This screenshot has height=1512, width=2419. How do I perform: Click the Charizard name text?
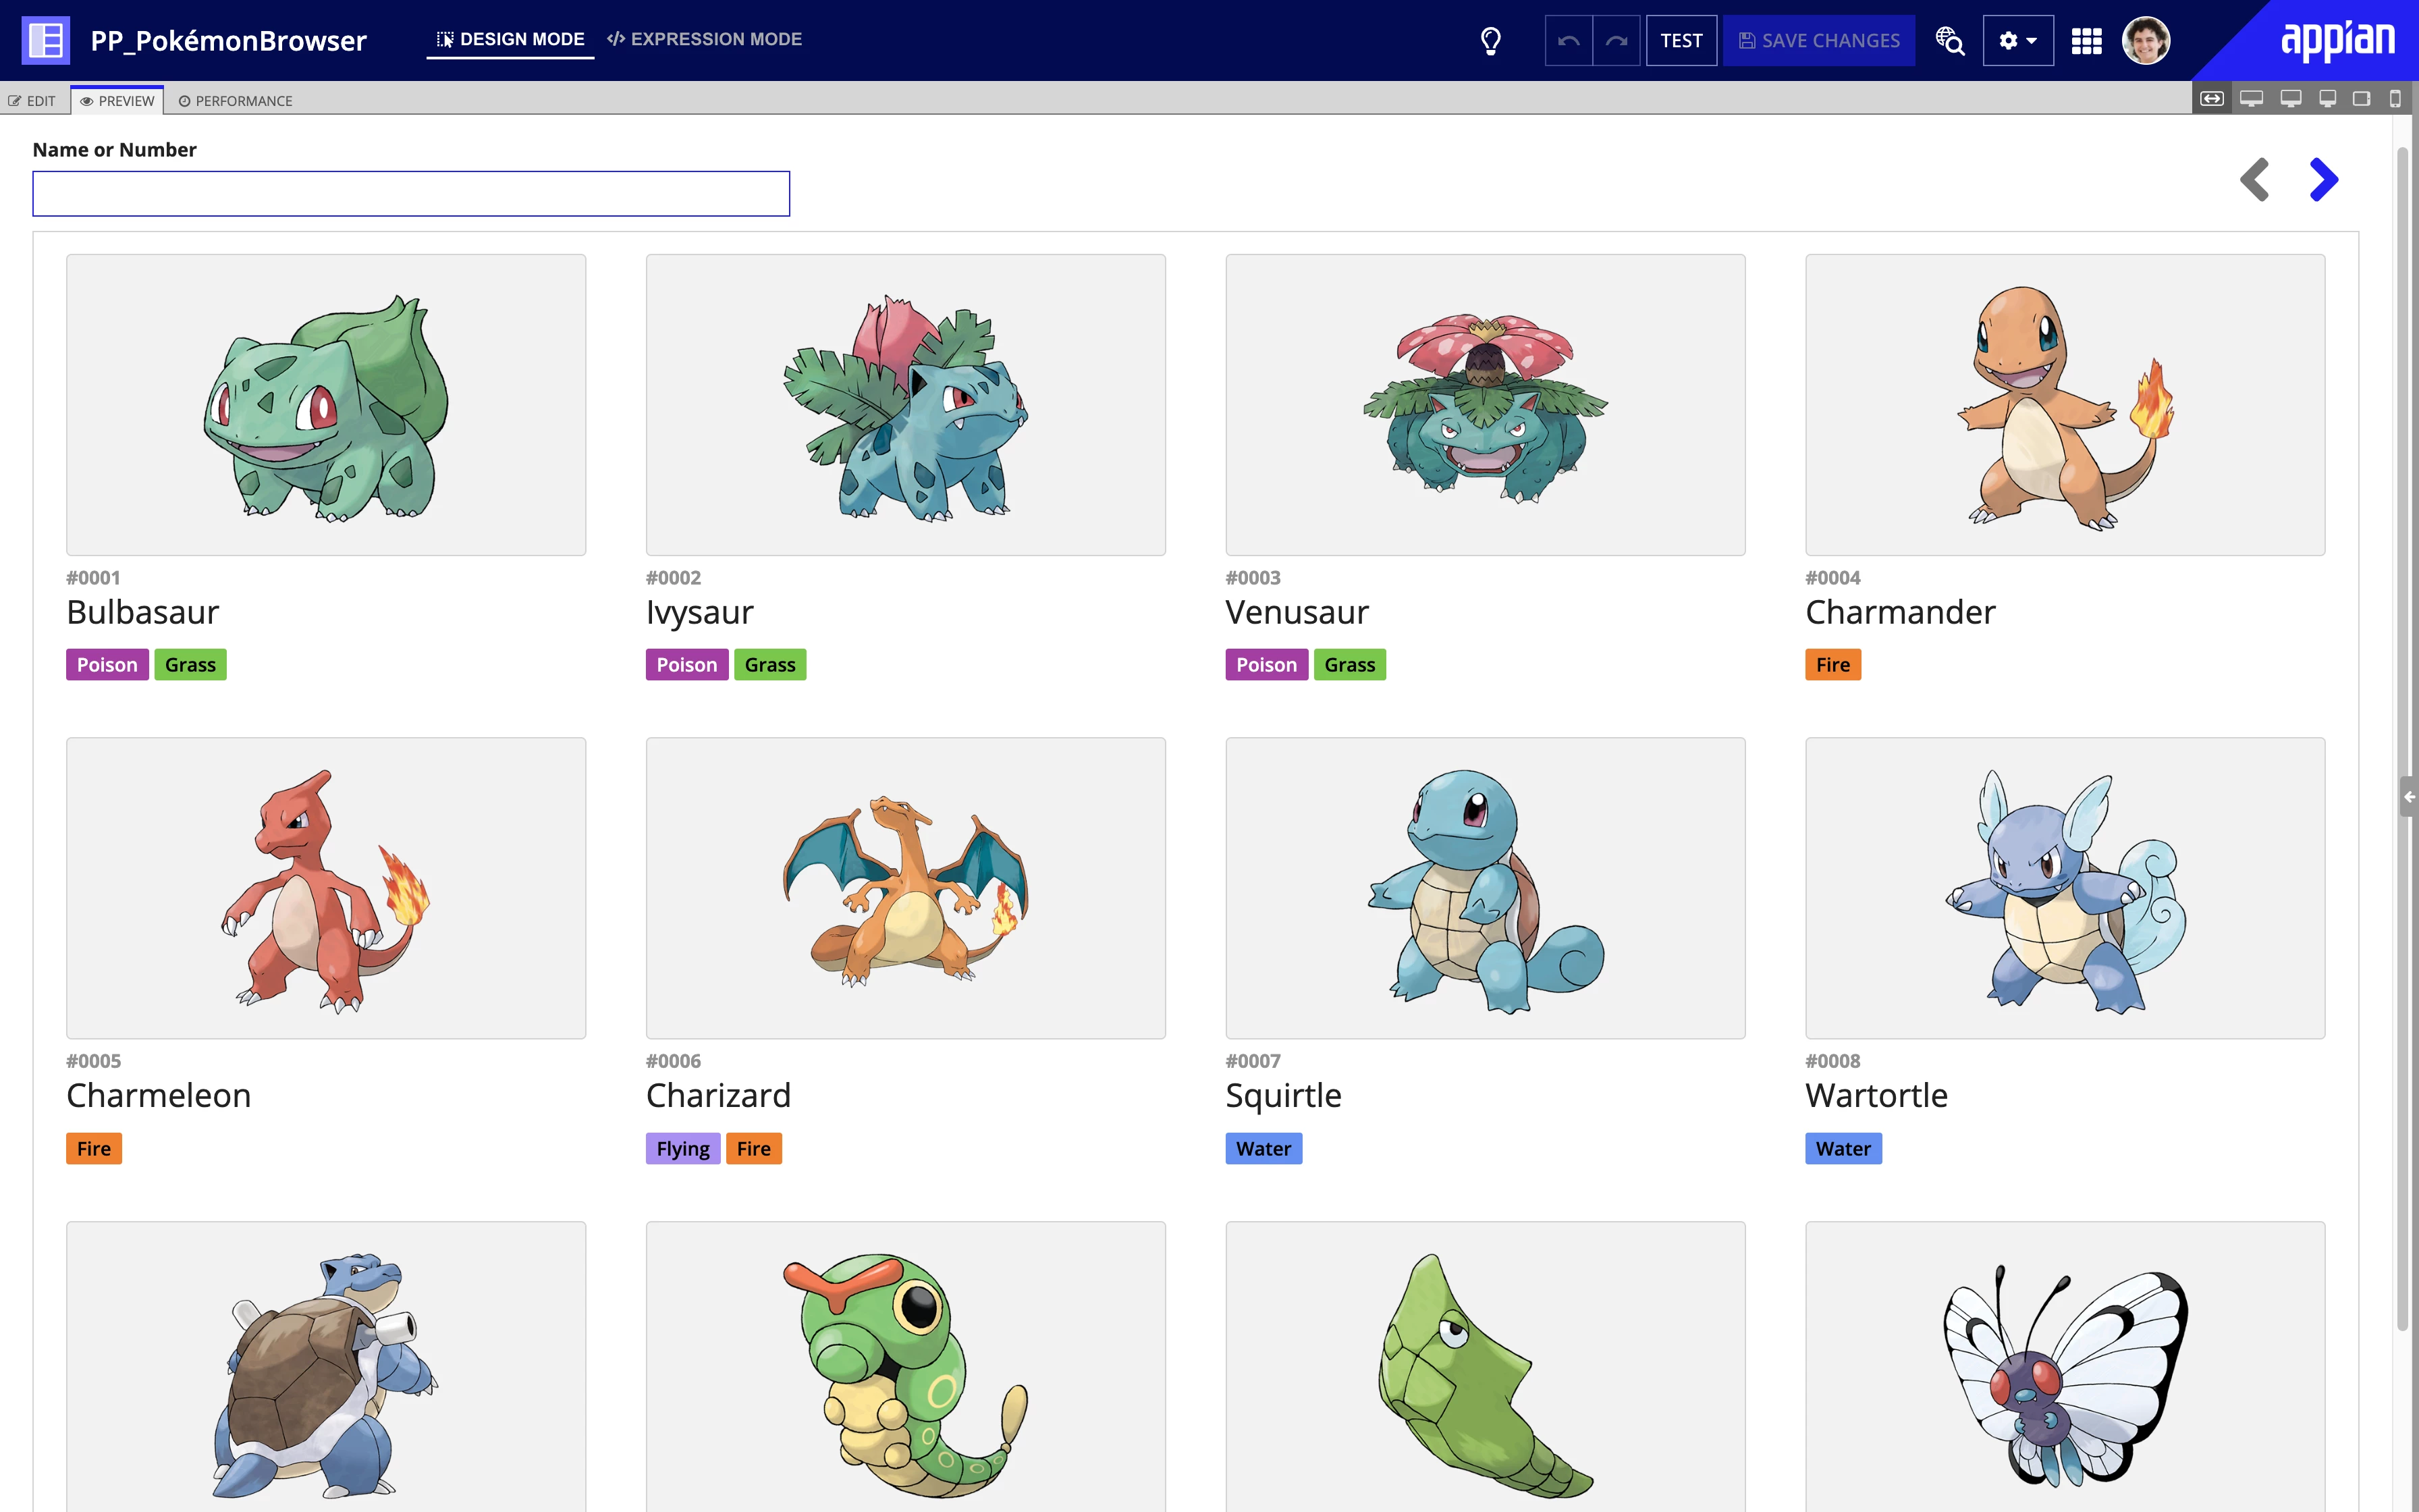pos(719,1096)
